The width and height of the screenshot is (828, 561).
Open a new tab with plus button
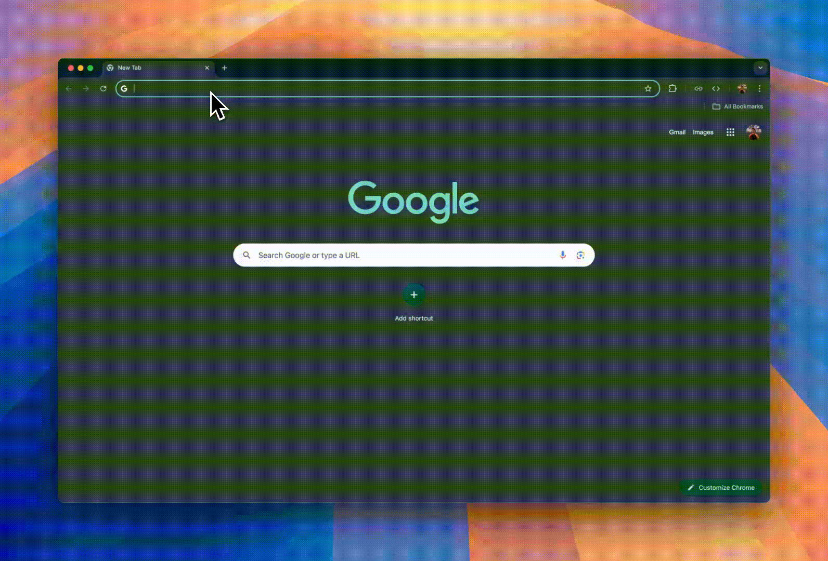(225, 68)
